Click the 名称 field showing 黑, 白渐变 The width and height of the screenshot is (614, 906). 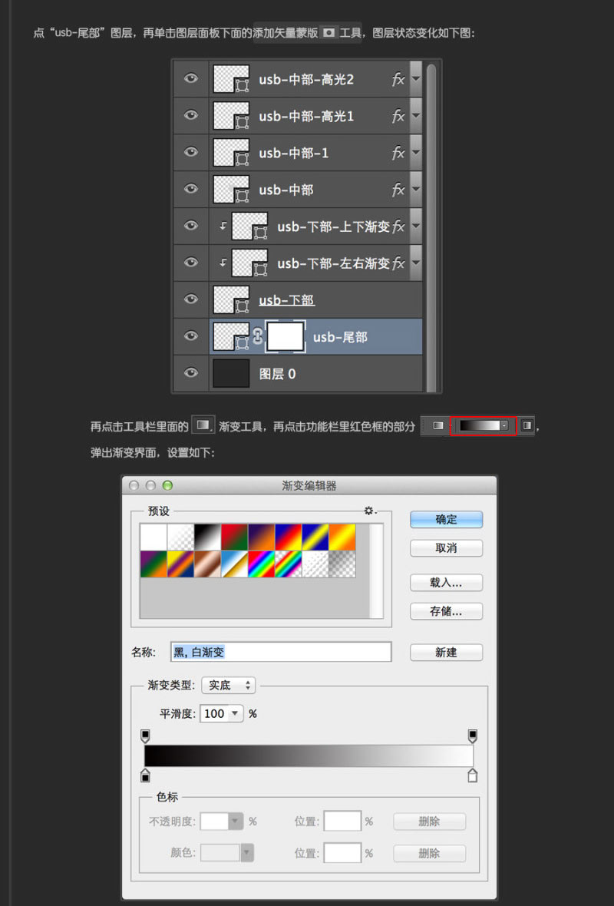click(x=280, y=651)
